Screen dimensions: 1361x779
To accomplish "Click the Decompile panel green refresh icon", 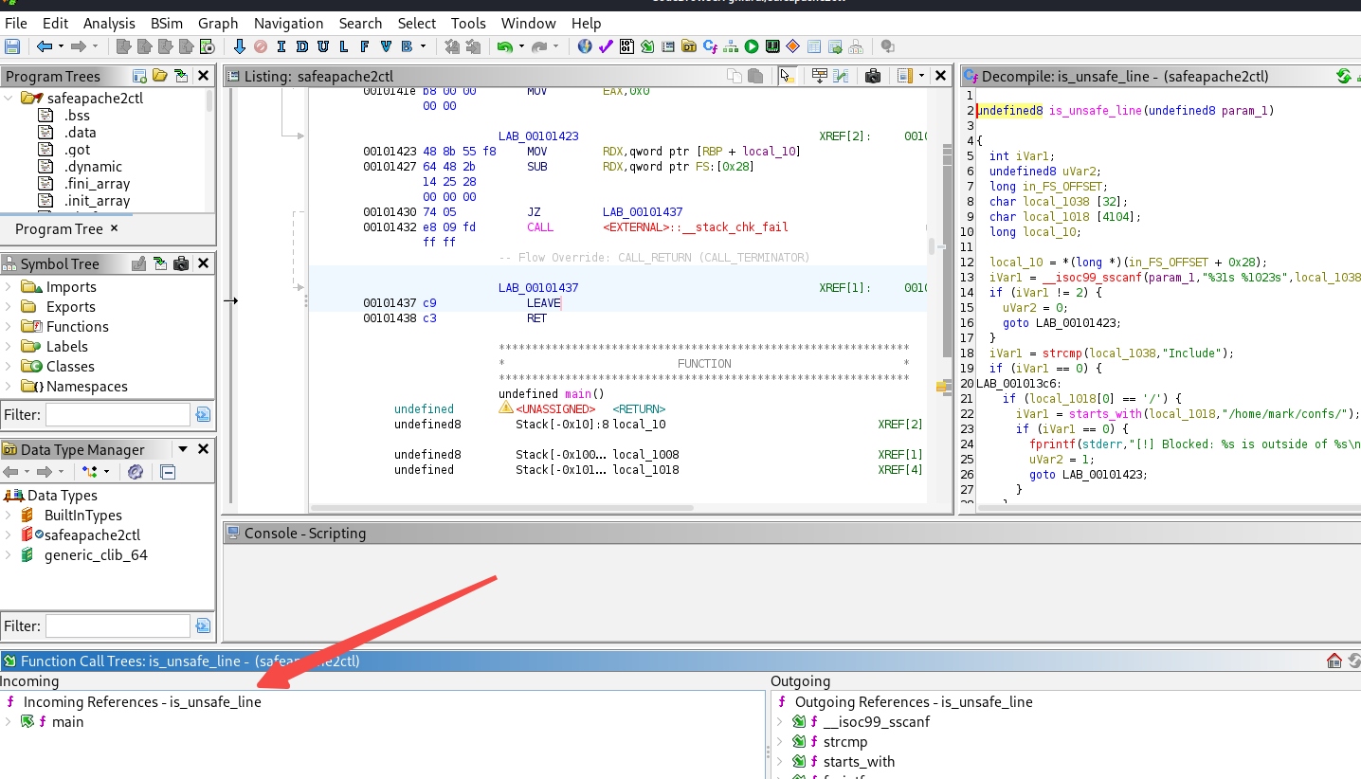I will pos(1343,76).
